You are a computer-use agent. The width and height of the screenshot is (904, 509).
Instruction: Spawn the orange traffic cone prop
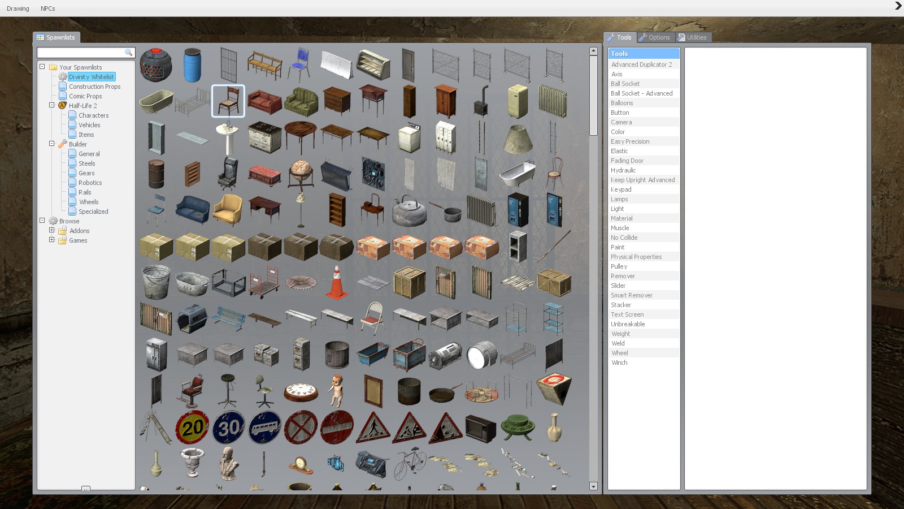pyautogui.click(x=337, y=282)
